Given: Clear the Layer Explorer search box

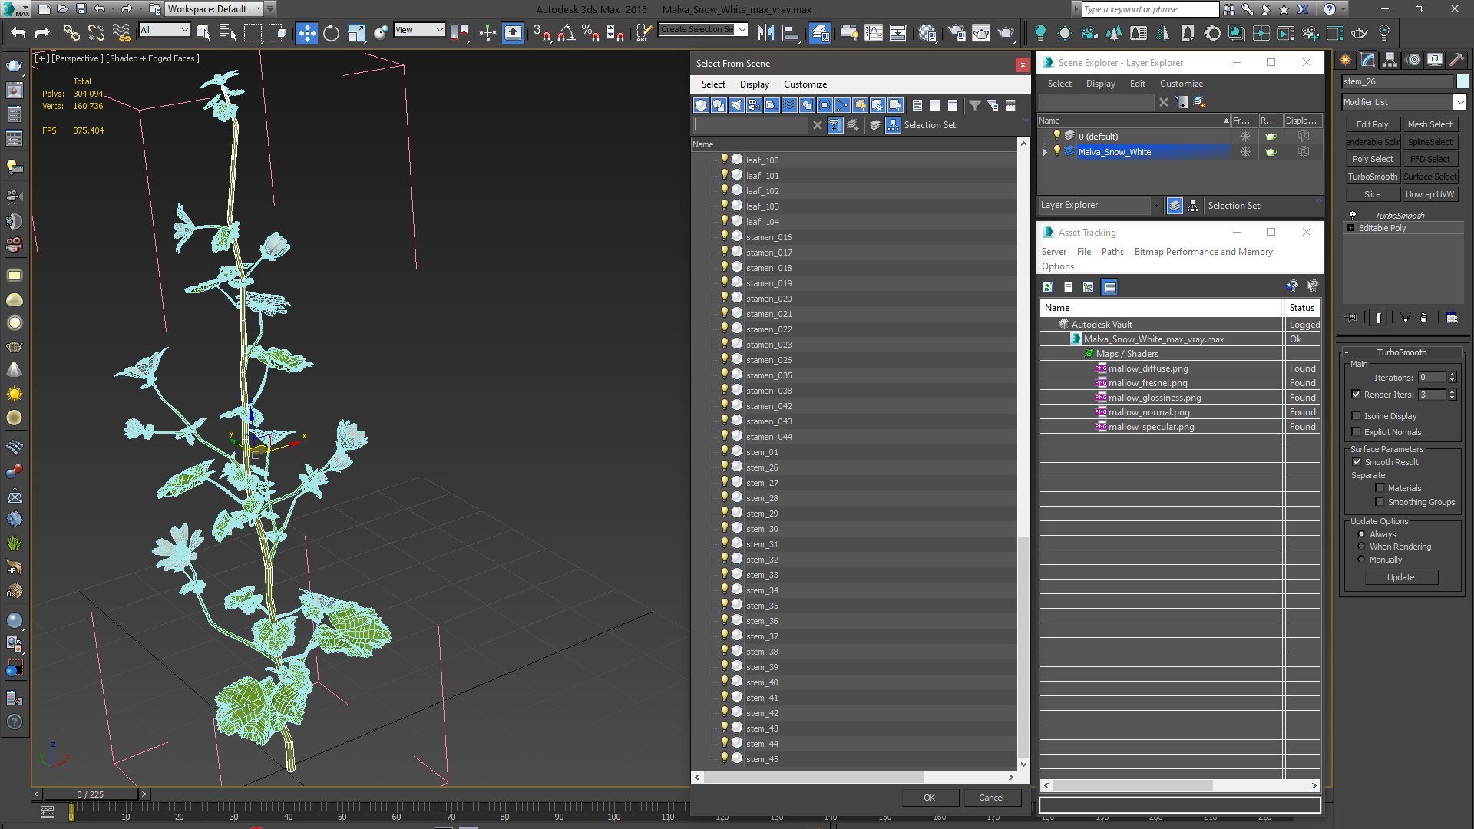Looking at the screenshot, I should (1164, 102).
